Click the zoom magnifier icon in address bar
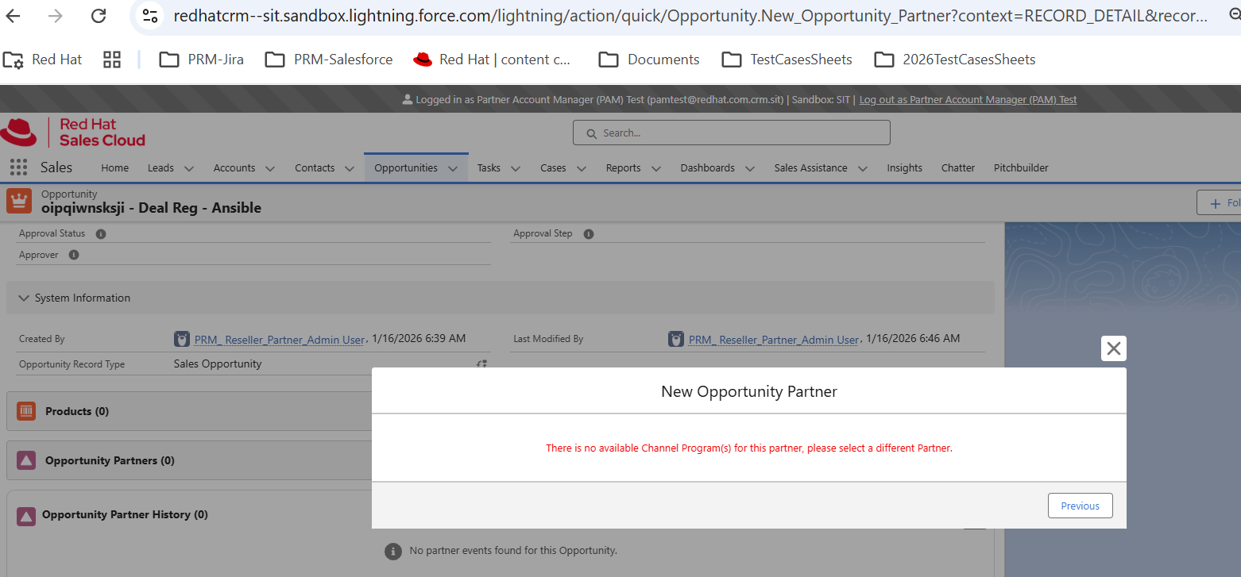This screenshot has height=577, width=1241. click(1235, 15)
